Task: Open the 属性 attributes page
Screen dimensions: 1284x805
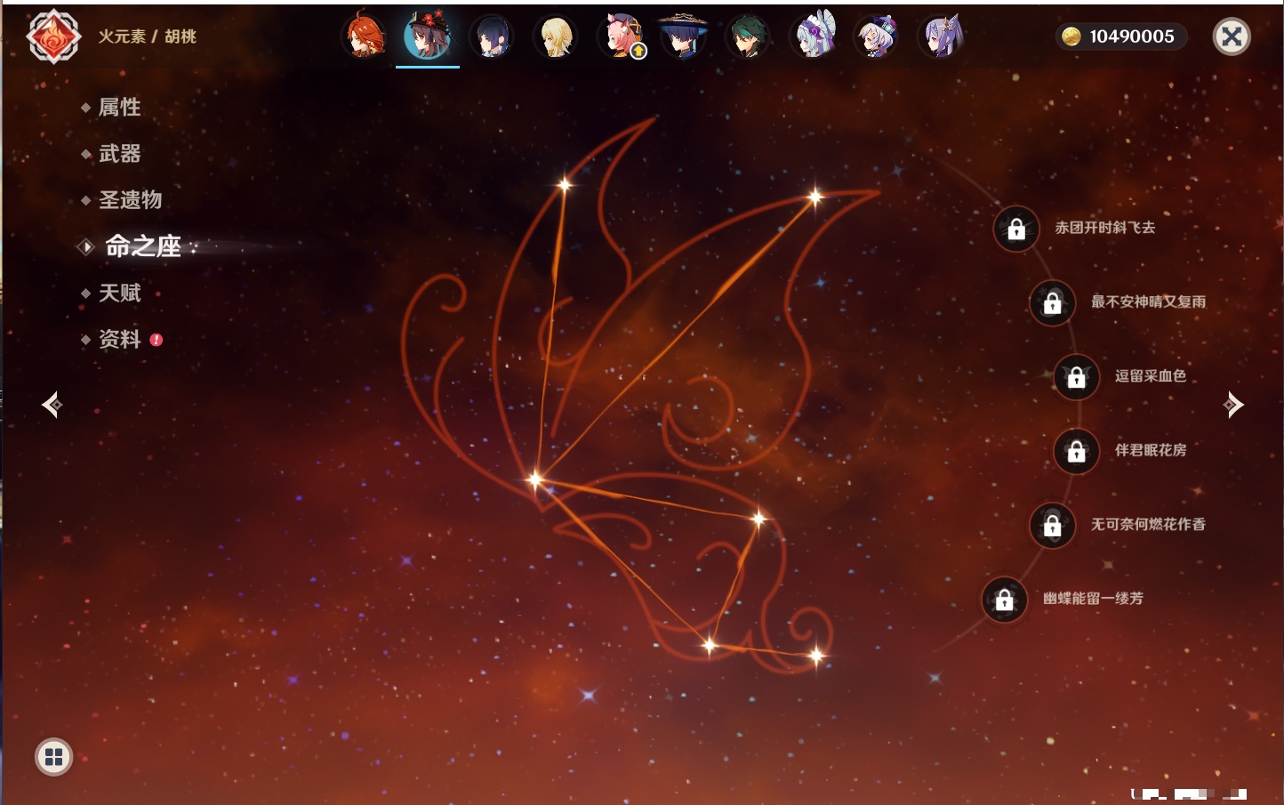Action: [x=119, y=108]
